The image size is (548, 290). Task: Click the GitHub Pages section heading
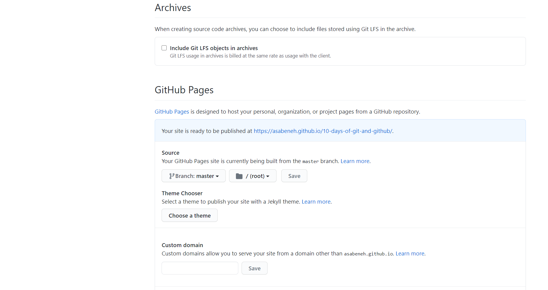click(x=184, y=90)
